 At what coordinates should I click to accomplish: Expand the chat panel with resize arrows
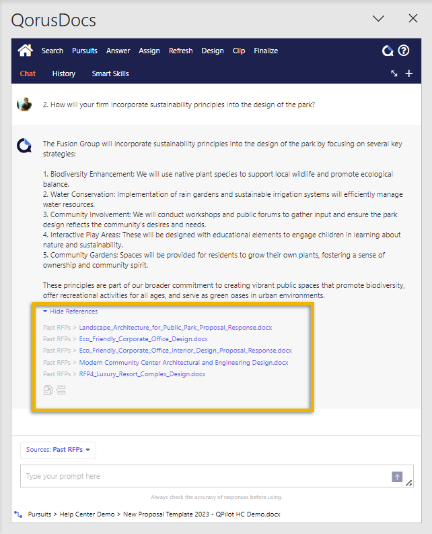click(x=394, y=73)
